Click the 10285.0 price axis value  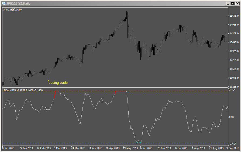[234, 87]
